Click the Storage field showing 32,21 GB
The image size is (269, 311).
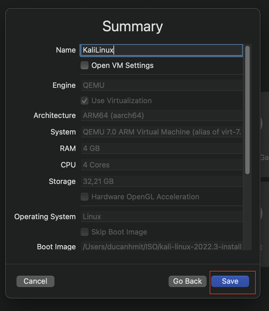[x=161, y=181]
